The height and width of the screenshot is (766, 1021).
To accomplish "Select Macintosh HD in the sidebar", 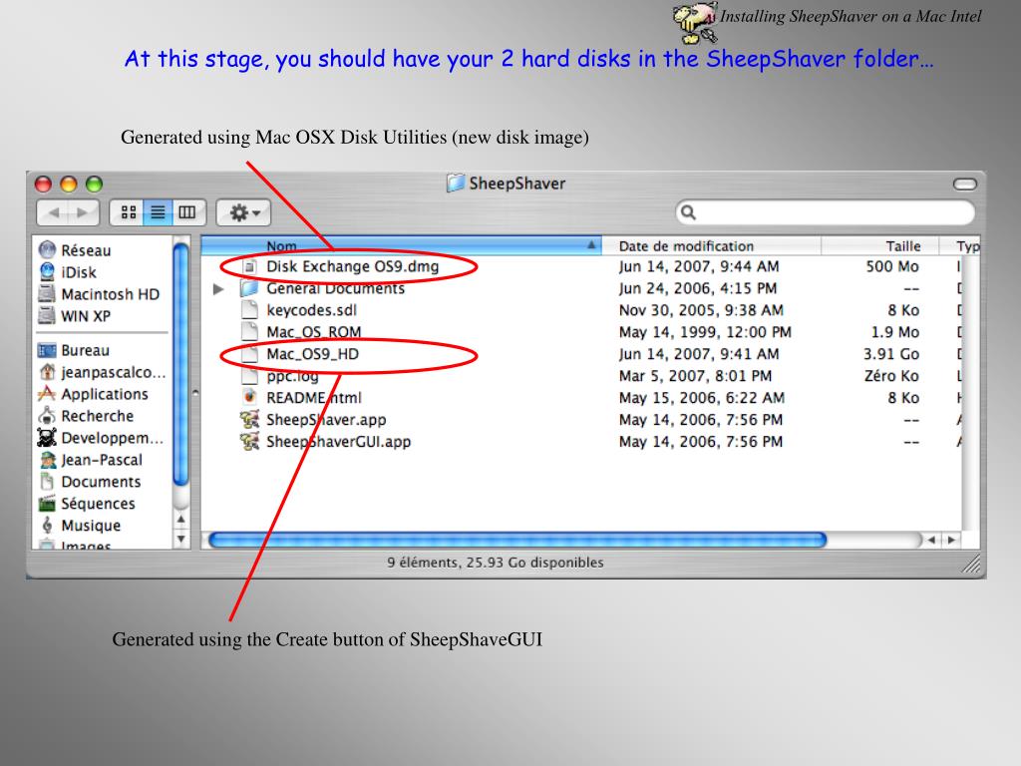I will [99, 294].
